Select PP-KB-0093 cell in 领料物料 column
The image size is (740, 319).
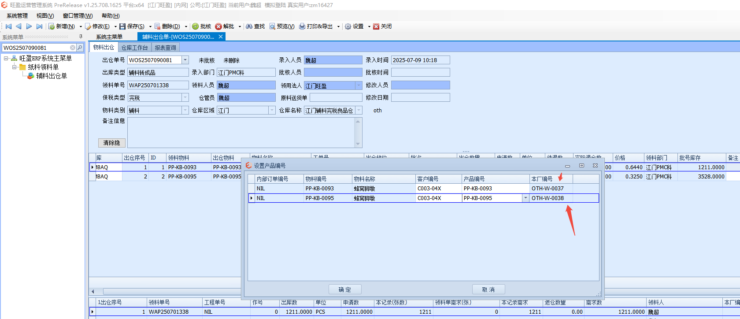[x=189, y=167]
